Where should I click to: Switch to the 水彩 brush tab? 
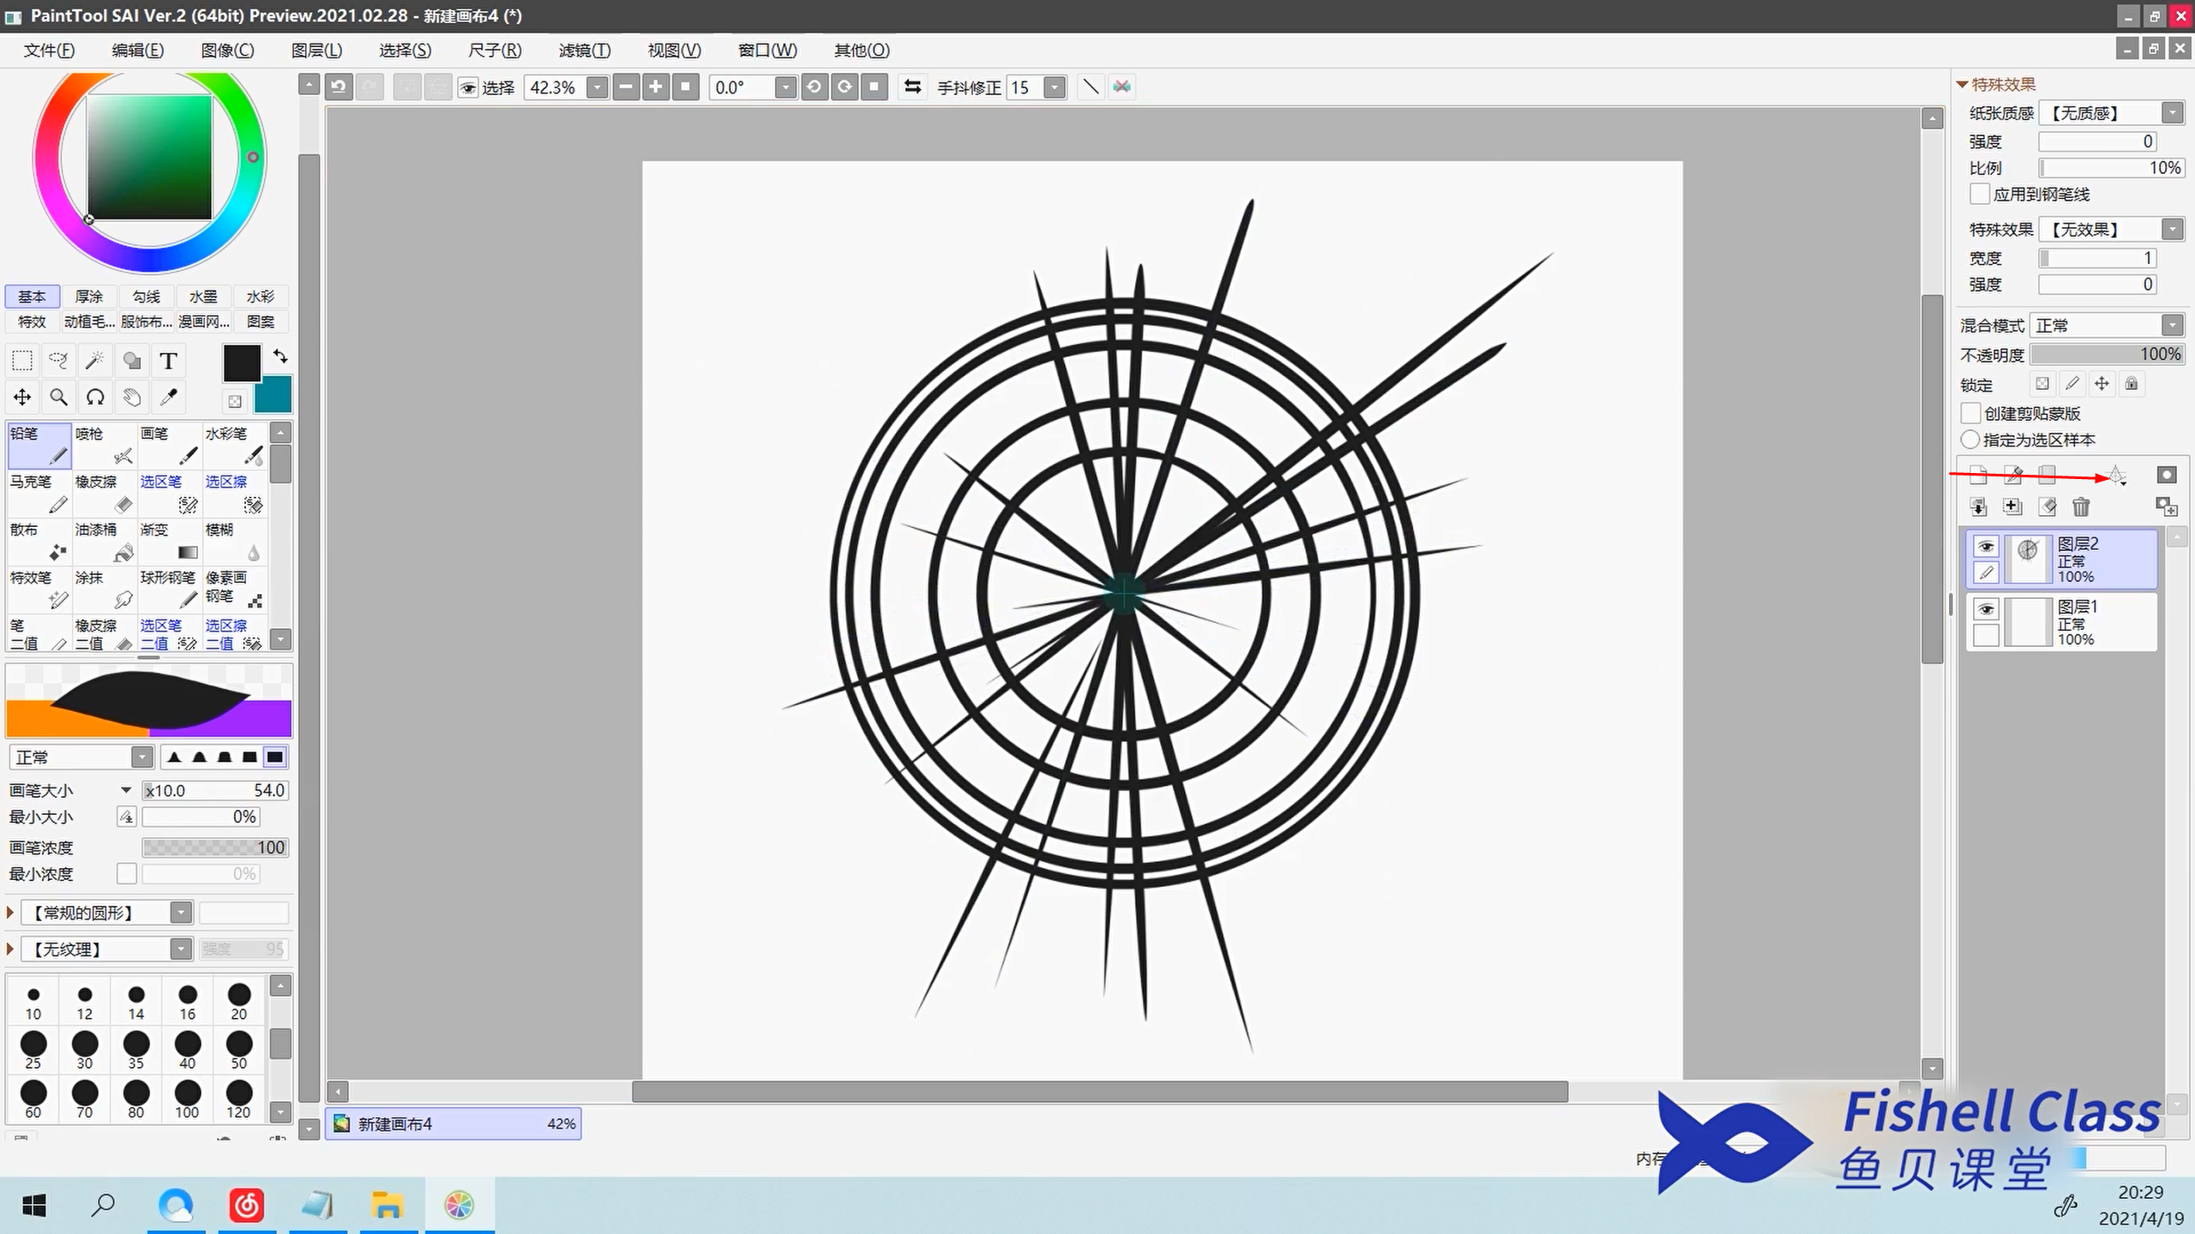260,297
